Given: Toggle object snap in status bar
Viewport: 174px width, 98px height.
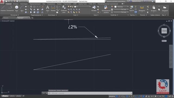Looking at the screenshot, I should click(139, 96).
